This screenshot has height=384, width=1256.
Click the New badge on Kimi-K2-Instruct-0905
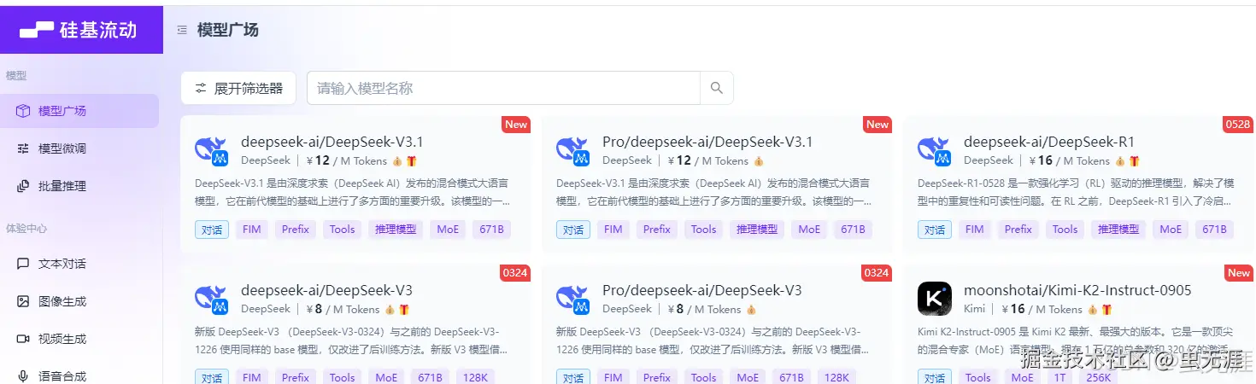pyautogui.click(x=1239, y=273)
